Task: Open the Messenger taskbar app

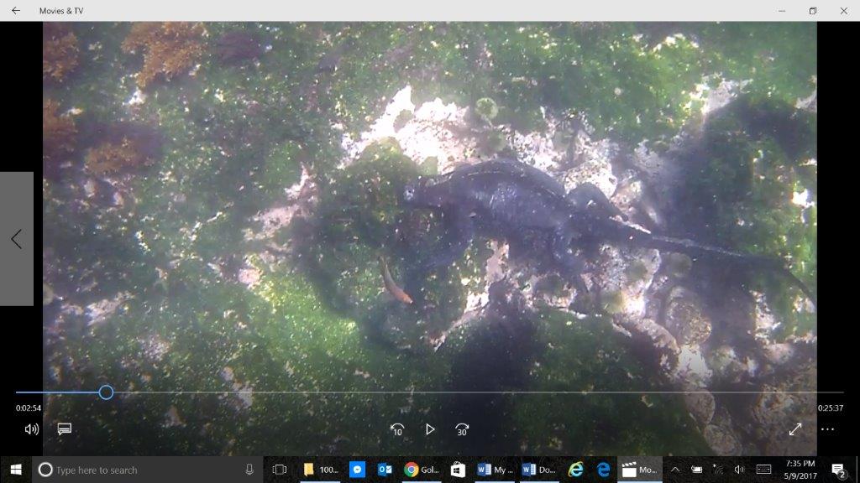Action: (x=357, y=470)
